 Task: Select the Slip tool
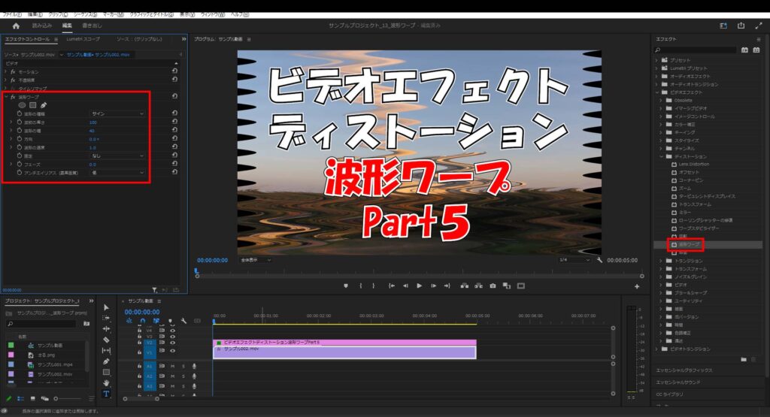point(107,351)
